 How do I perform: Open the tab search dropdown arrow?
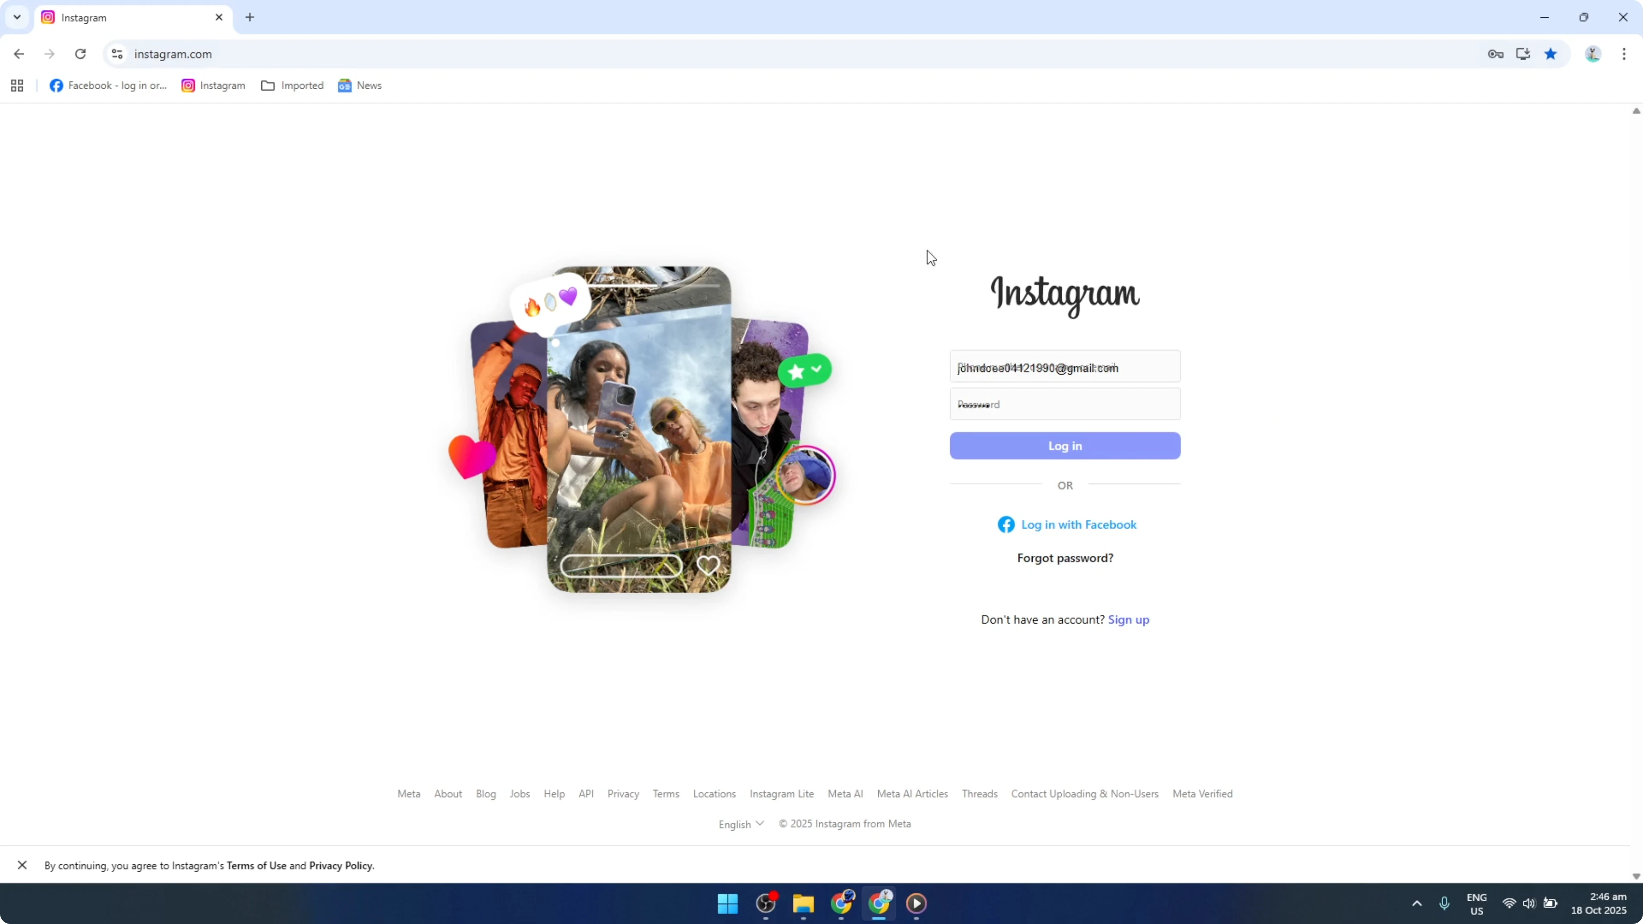(x=17, y=17)
